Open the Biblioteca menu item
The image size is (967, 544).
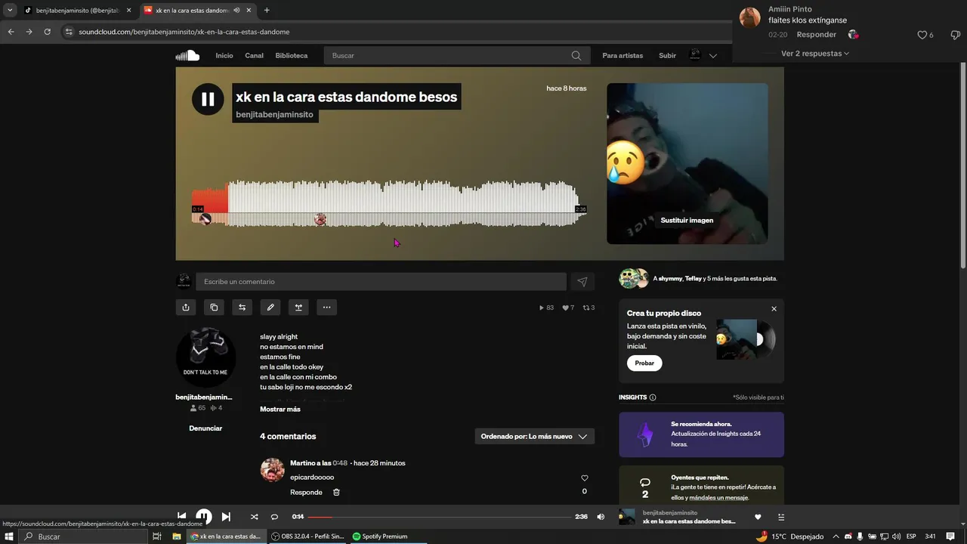(292, 55)
